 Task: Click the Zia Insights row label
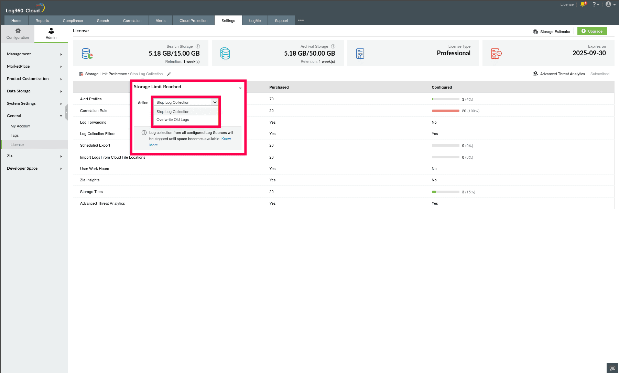90,180
